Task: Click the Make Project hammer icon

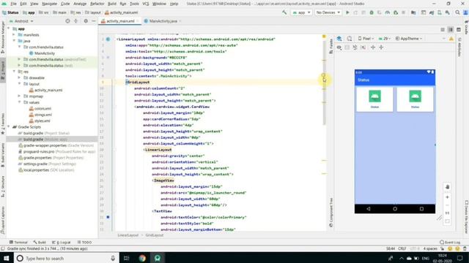Action: tap(284, 12)
